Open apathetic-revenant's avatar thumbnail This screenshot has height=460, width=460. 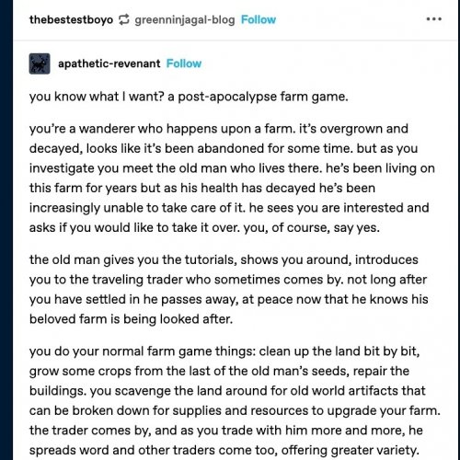click(40, 63)
